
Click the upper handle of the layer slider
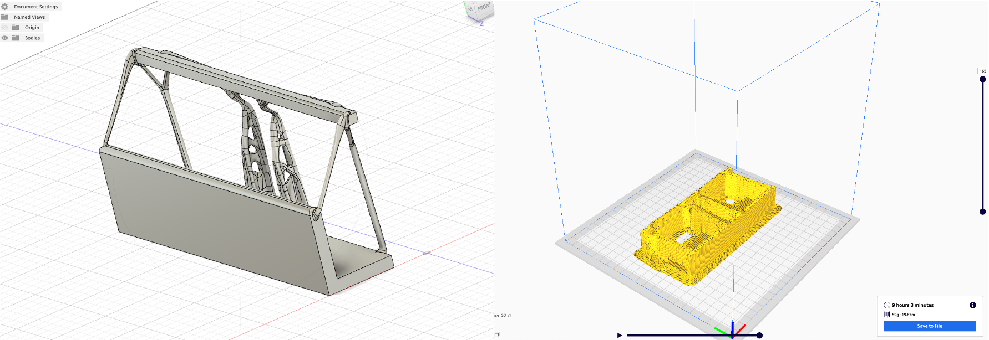point(982,79)
